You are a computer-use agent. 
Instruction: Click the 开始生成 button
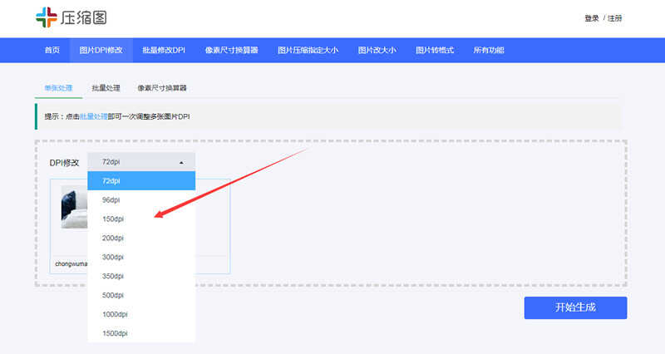575,307
